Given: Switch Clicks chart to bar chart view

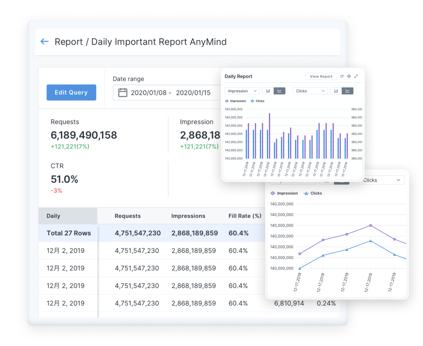Looking at the screenshot, I should tap(336, 91).
